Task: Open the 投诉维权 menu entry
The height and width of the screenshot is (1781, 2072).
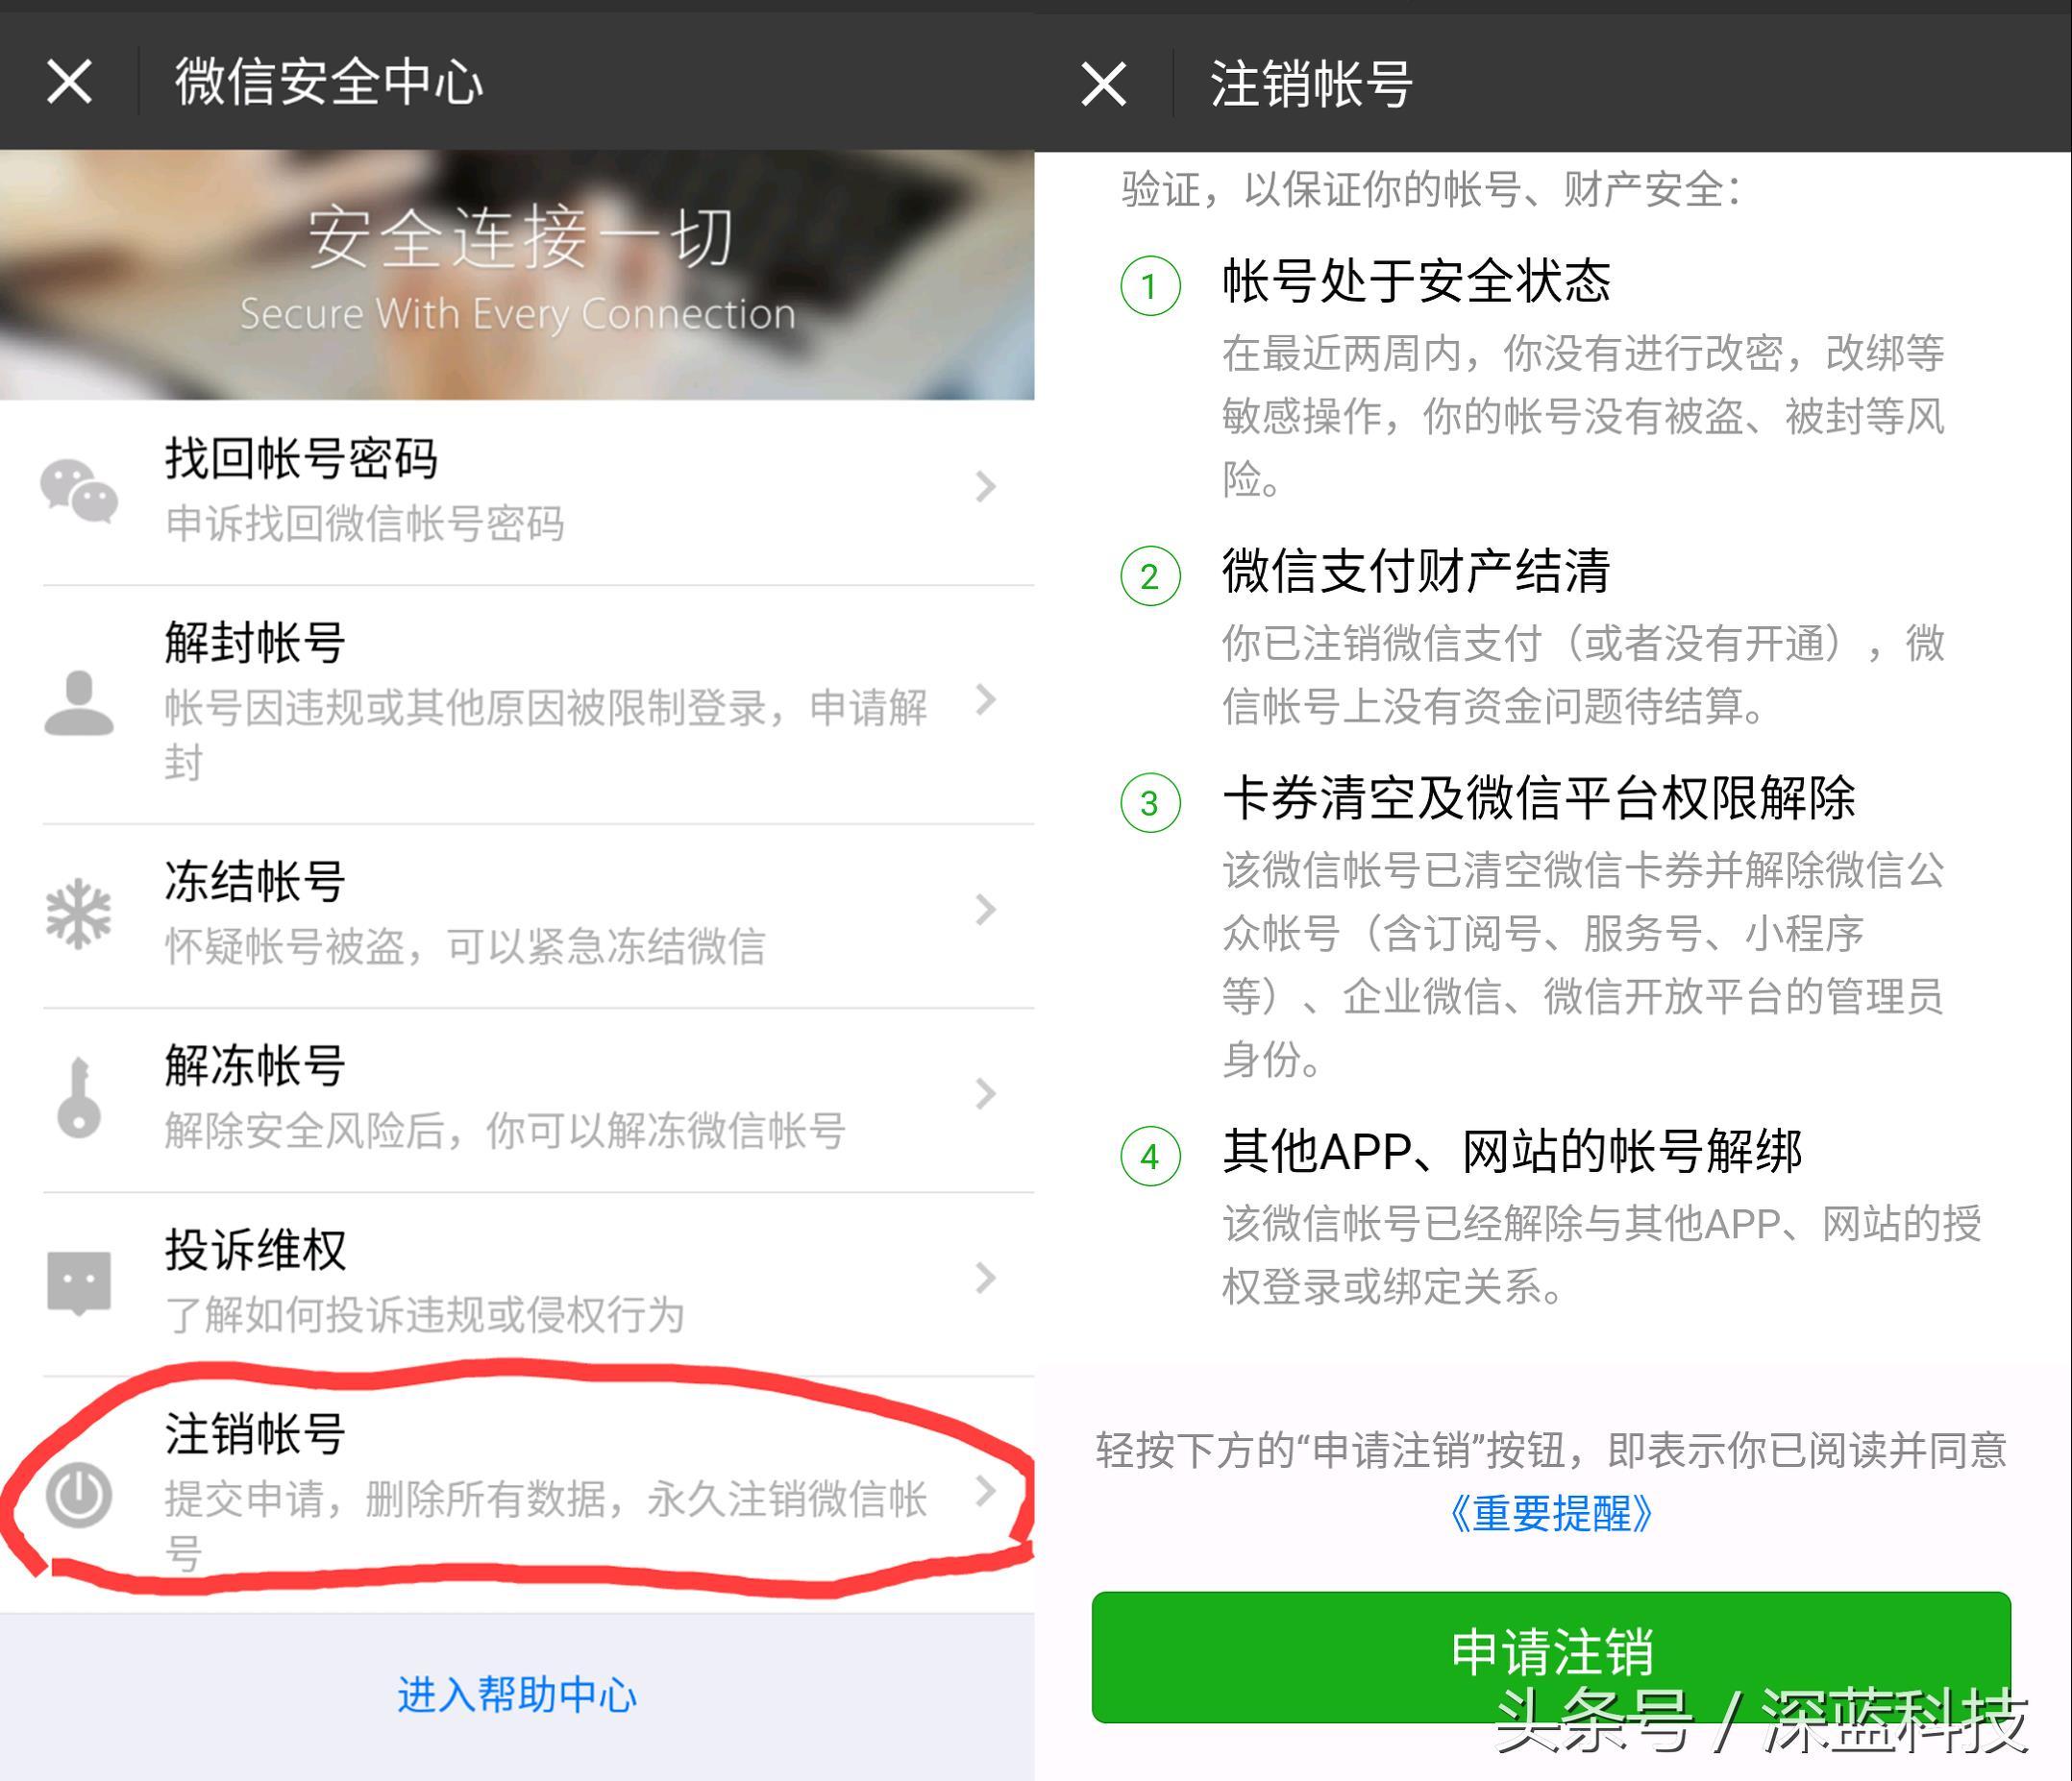Action: tap(517, 1284)
